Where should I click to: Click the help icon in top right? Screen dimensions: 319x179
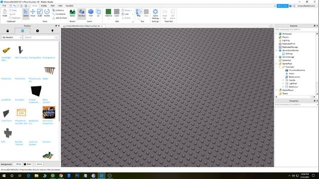click(x=291, y=6)
